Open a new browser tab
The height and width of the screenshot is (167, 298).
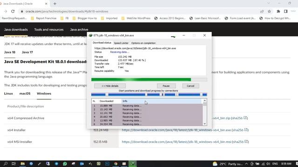click(55, 4)
